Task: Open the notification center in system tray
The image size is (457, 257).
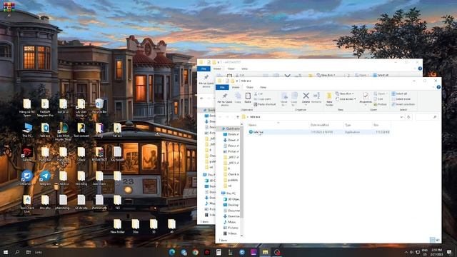Action: 449,252
